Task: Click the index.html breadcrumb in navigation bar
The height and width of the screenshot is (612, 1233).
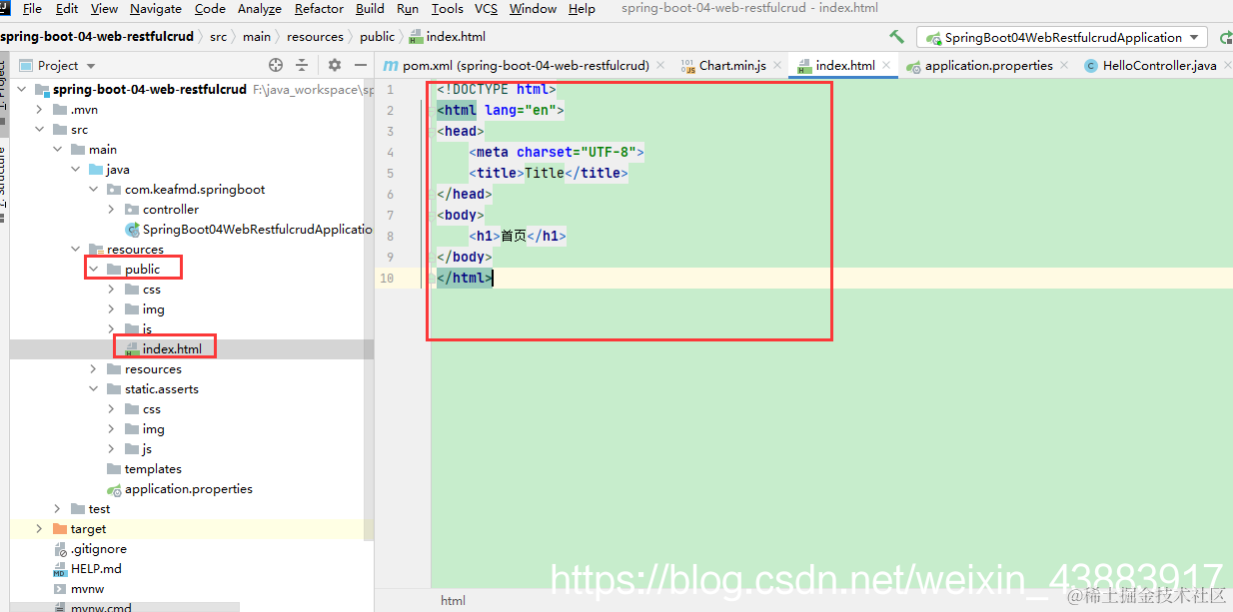Action: click(x=448, y=37)
